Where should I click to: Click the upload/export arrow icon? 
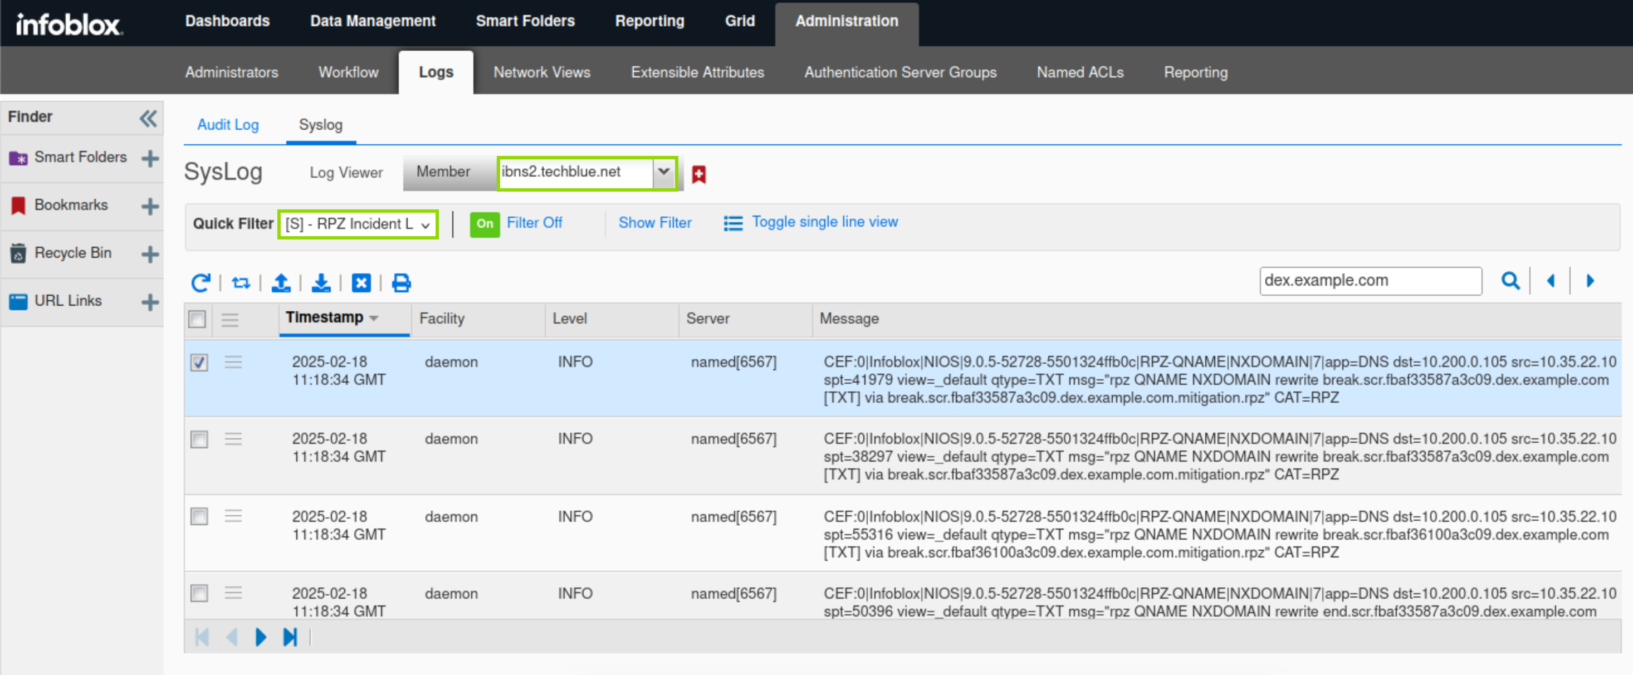tap(281, 283)
